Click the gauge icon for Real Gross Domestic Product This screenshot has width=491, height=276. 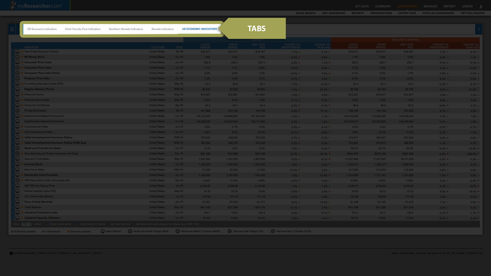click(x=17, y=52)
